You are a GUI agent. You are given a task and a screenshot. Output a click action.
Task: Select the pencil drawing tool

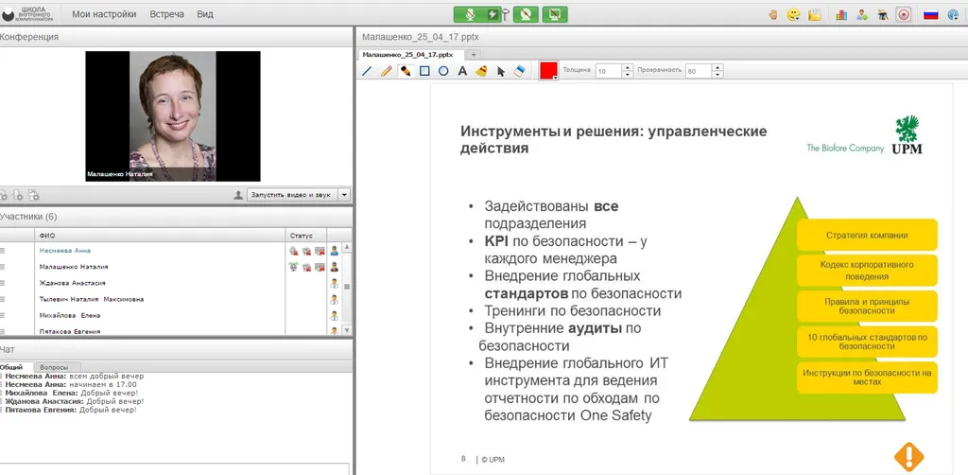pos(386,71)
